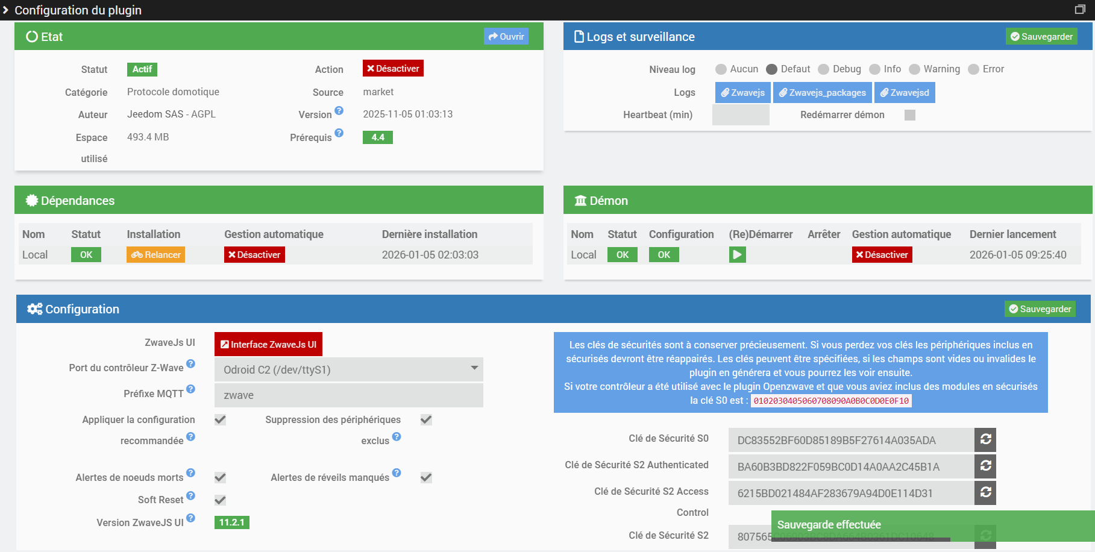Select the Error log level
Screen dimensions: 1095x552
tap(973, 69)
